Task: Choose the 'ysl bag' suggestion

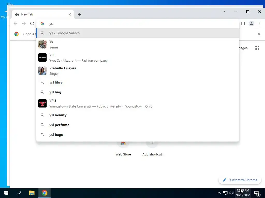Action: coord(138,92)
